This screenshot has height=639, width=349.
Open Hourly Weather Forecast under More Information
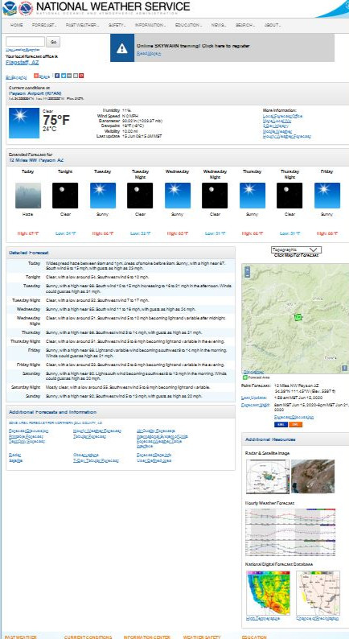[x=287, y=136]
